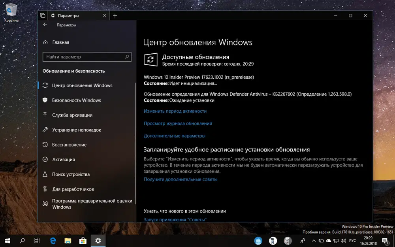Screen dimensions: 395x247
Task: Click the checkmark circle icon beside Активация
Action: [45, 159]
